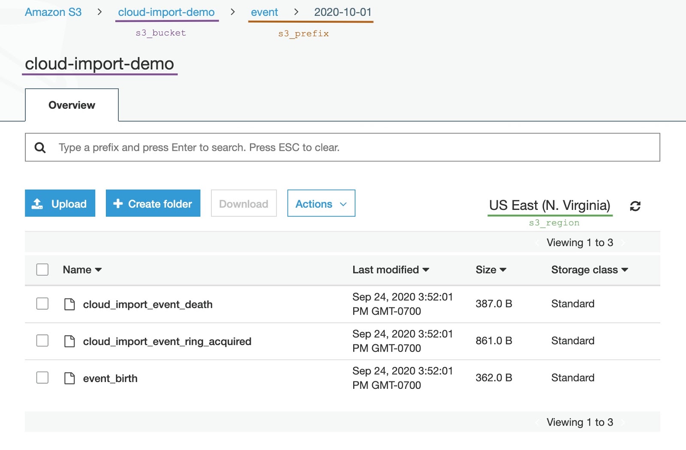Viewport: 686px width, 450px height.
Task: Sort by Size column
Action: pos(491,270)
